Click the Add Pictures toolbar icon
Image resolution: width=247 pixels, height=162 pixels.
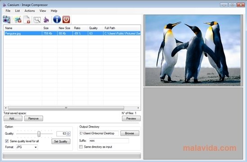7,19
